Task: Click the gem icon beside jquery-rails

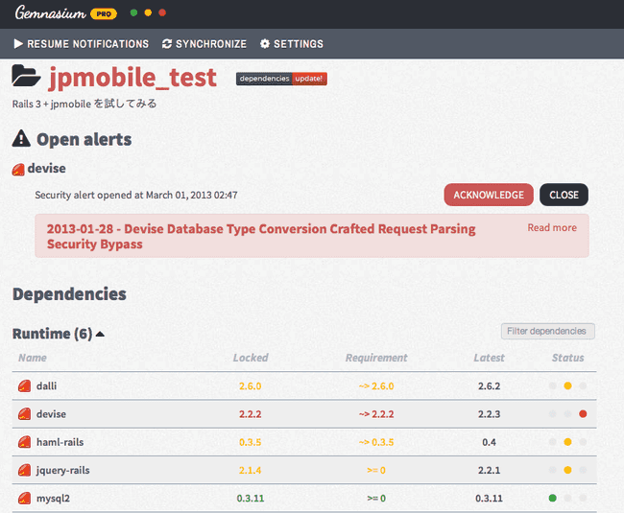Action: click(25, 471)
